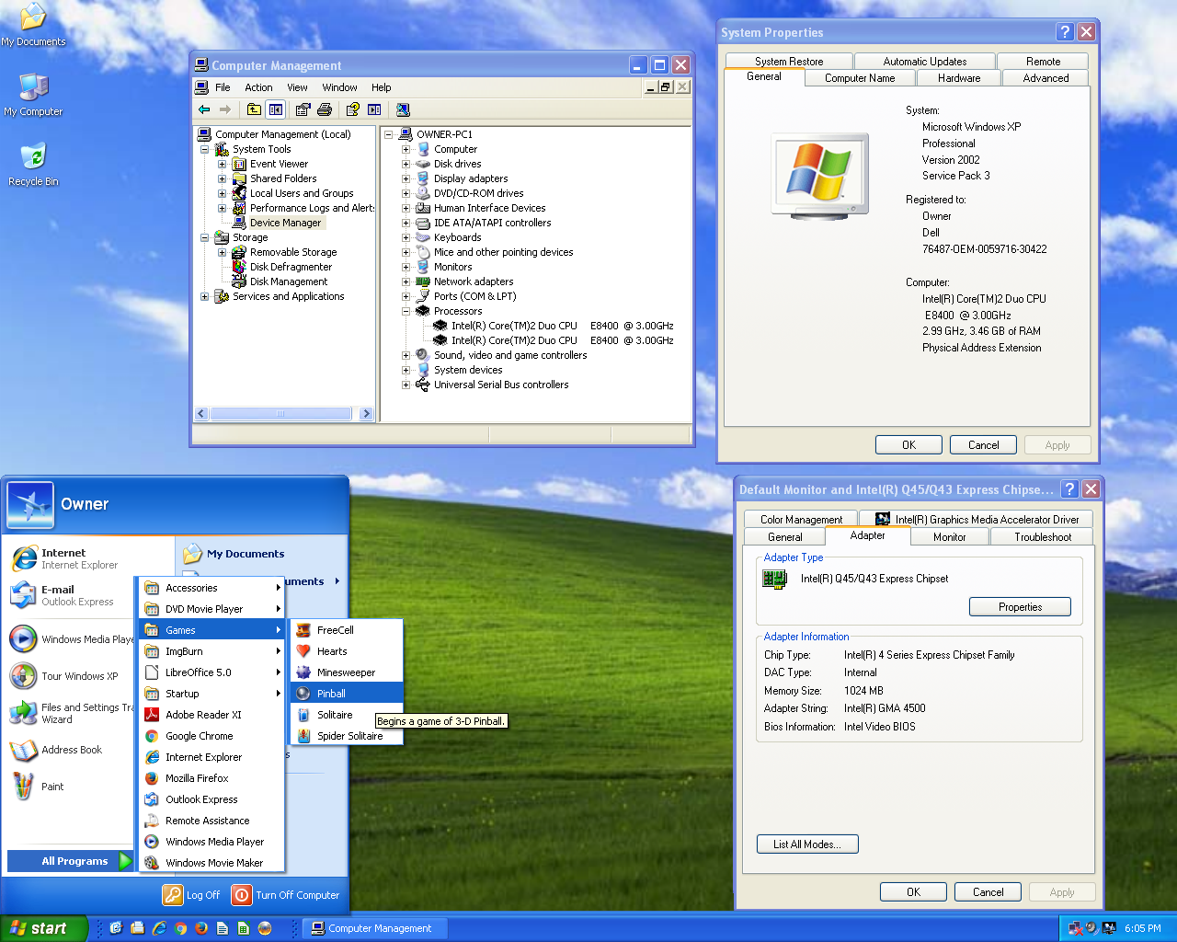Image resolution: width=1177 pixels, height=942 pixels.
Task: Open Pinball from the Games submenu
Action: coord(347,694)
